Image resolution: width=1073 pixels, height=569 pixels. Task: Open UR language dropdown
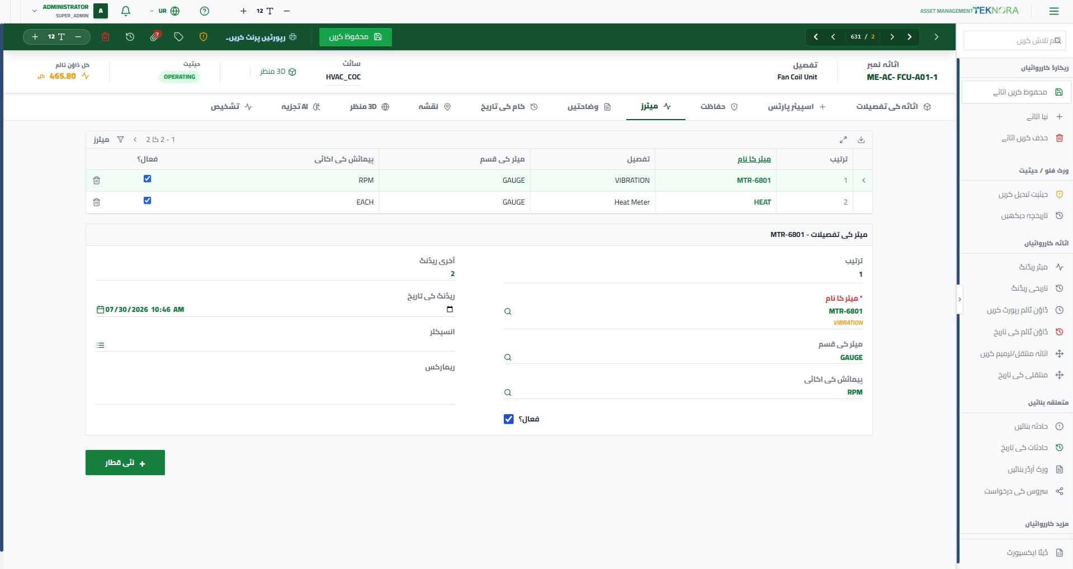tap(164, 11)
